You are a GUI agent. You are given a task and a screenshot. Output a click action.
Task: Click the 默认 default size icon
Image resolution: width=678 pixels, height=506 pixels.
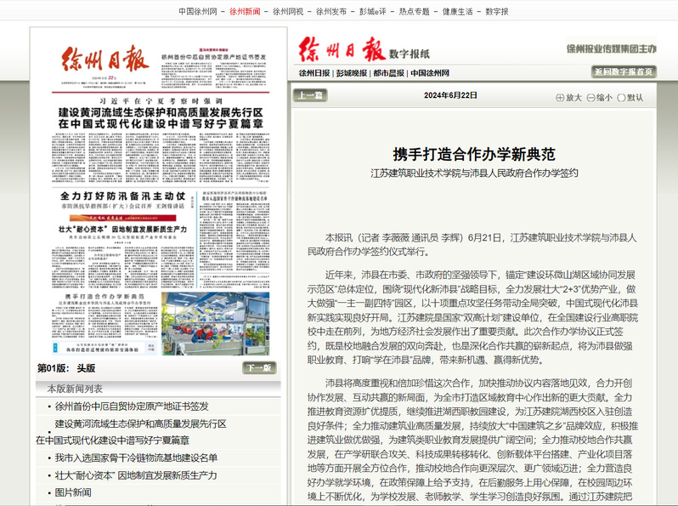click(626, 97)
